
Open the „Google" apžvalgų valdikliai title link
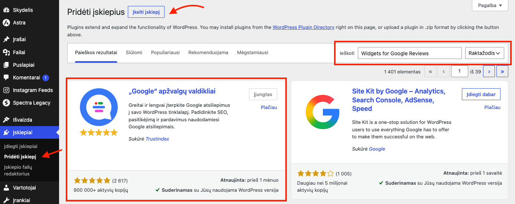point(172,91)
